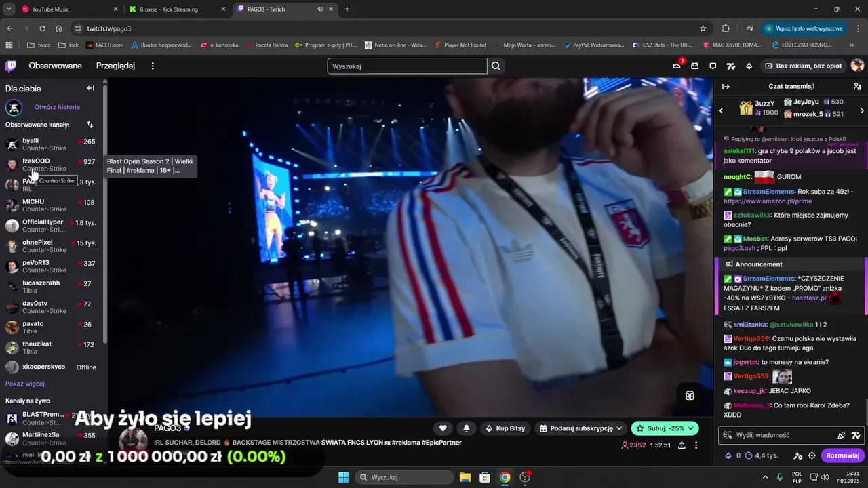The height and width of the screenshot is (488, 868).
Task: Open Chrome extensions puzzle icon
Action: pyautogui.click(x=726, y=28)
